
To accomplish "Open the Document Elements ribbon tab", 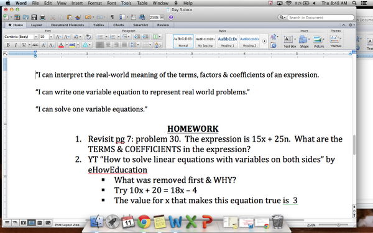I will 67,25.
